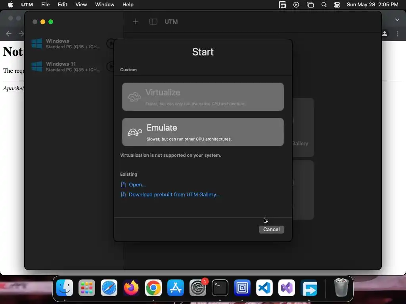This screenshot has width=406, height=304.
Task: Open the Apple menu
Action: tap(10, 5)
